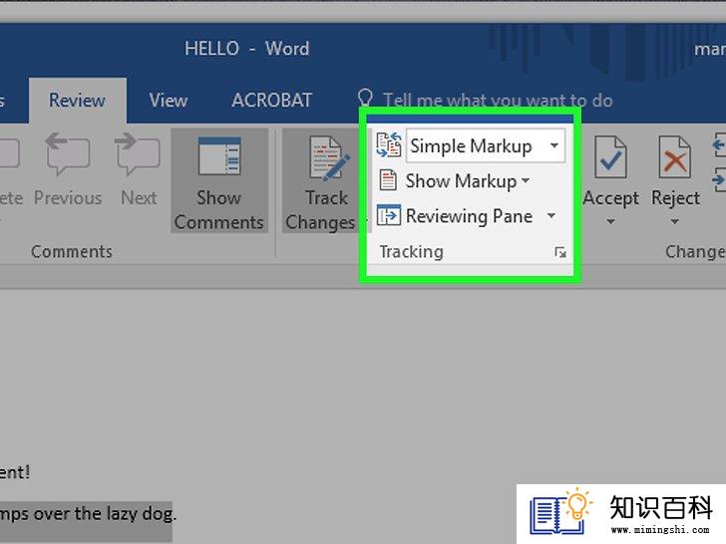
Task: Click the Track Changes dropdown arrow
Action: [366, 221]
